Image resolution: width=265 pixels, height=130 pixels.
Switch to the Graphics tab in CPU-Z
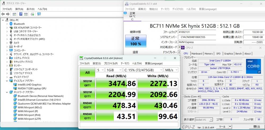coord(228,54)
